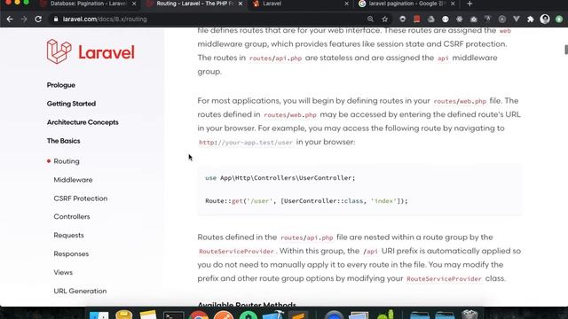
Task: Click the Google Drive triangle extension icon
Action: [x=430, y=19]
